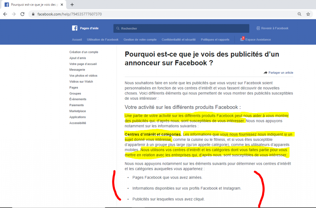
Task: Open Gestion de votre compte menu
Action: (140, 40)
